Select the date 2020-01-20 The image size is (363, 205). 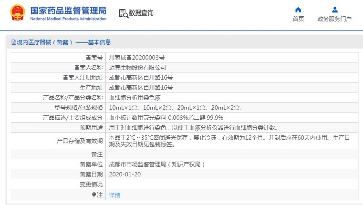(125, 174)
